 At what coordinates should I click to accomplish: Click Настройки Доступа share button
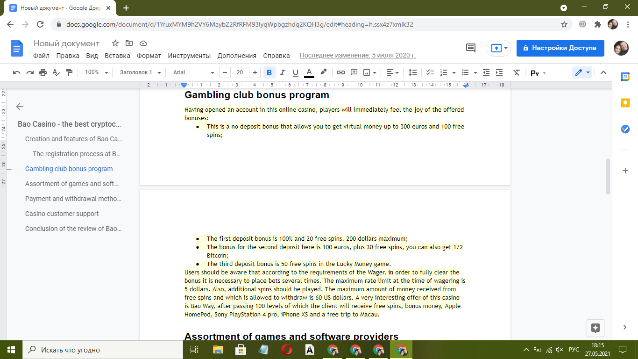pos(560,48)
